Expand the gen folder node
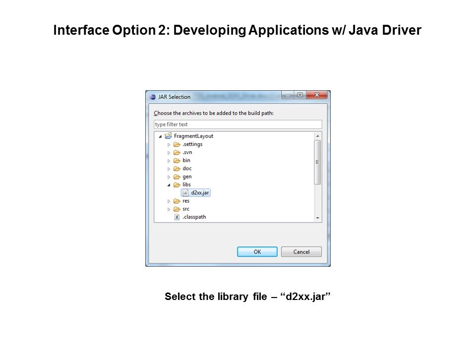This screenshot has width=476, height=357. tap(169, 177)
